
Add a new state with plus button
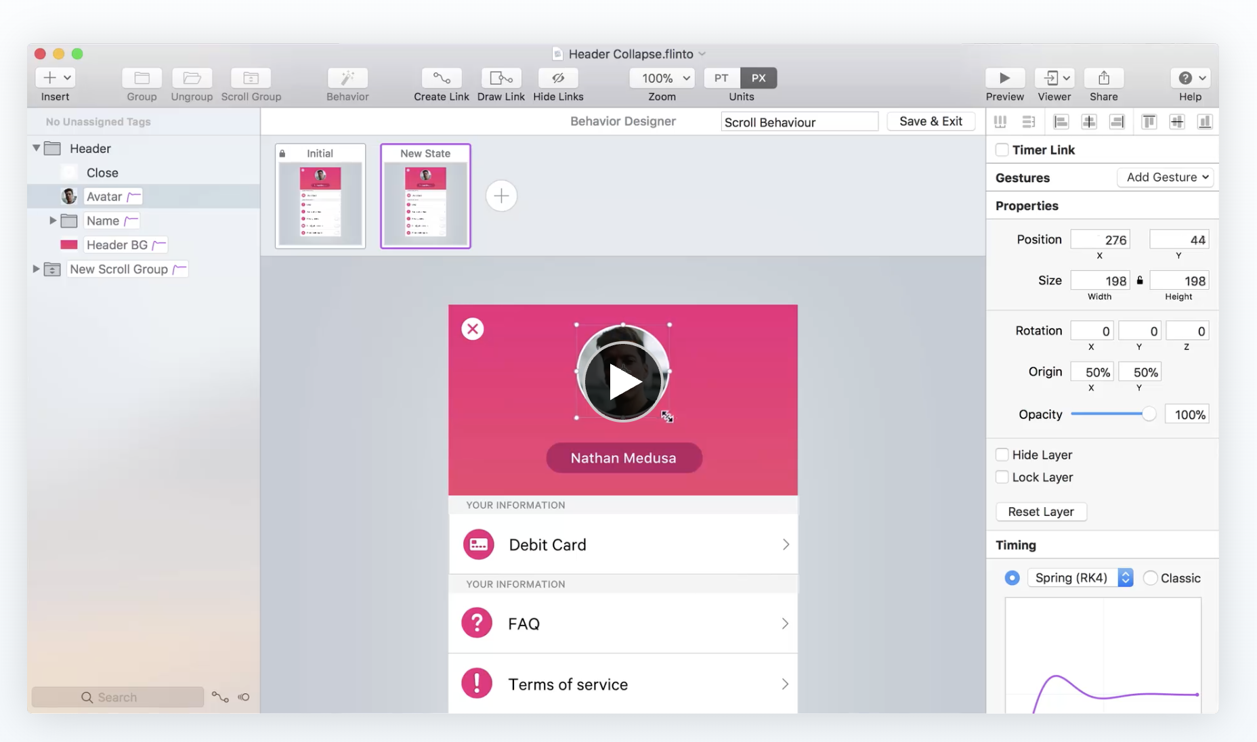point(501,196)
